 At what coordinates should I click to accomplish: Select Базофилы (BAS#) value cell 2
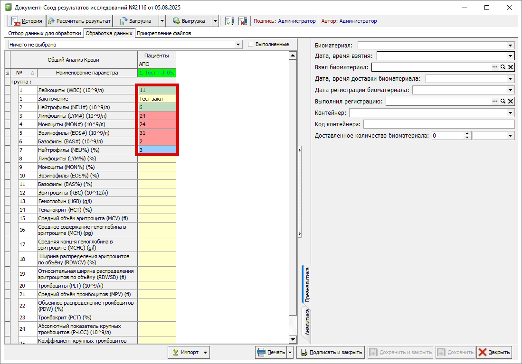point(157,141)
